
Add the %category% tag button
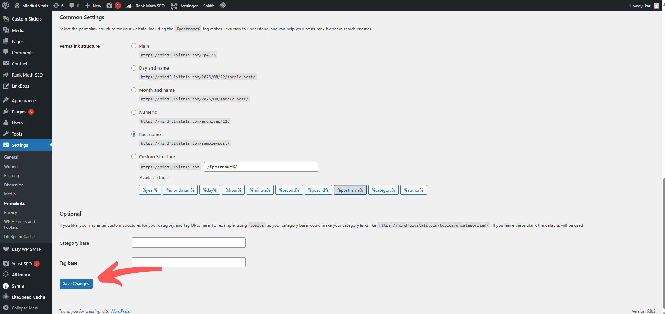pos(383,190)
